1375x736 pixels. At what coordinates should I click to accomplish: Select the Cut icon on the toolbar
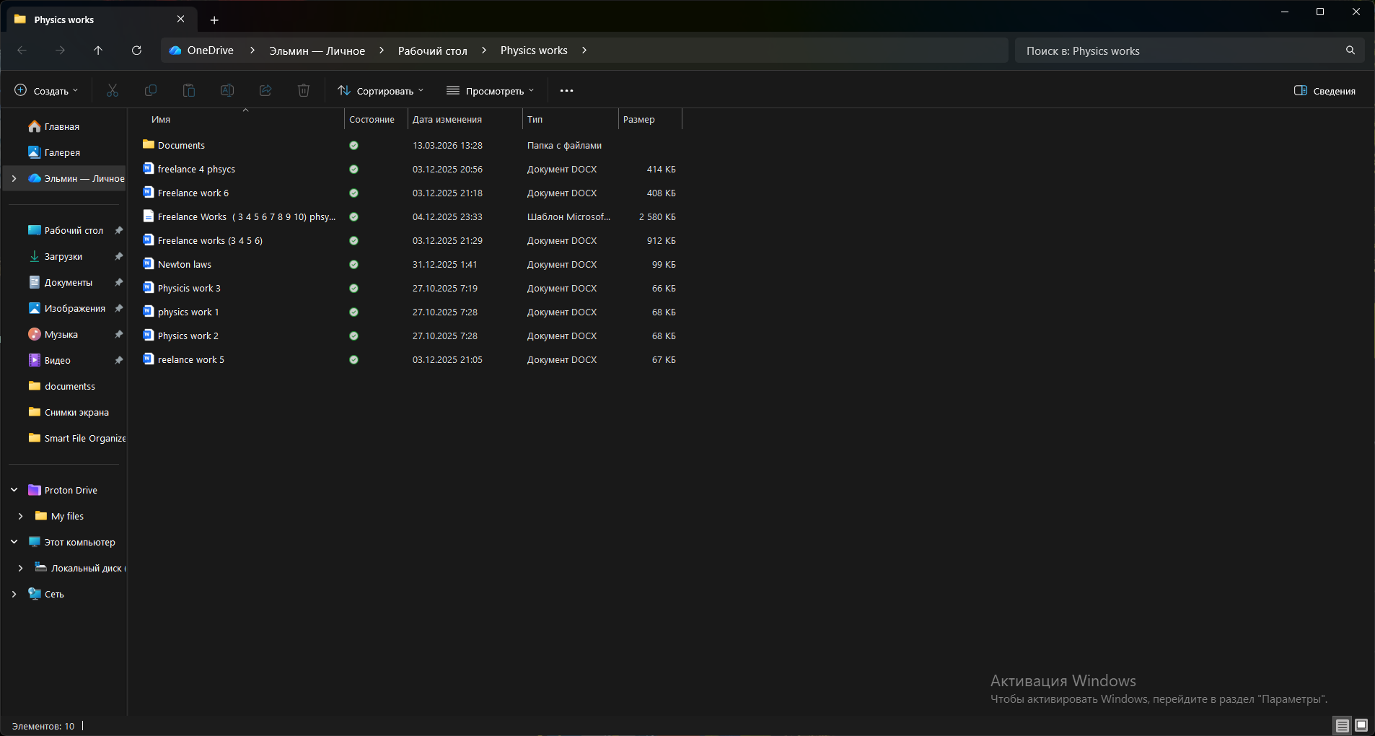[113, 90]
